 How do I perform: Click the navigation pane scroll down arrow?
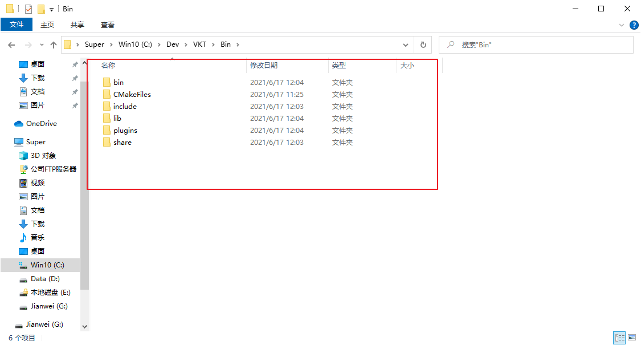[x=85, y=327]
